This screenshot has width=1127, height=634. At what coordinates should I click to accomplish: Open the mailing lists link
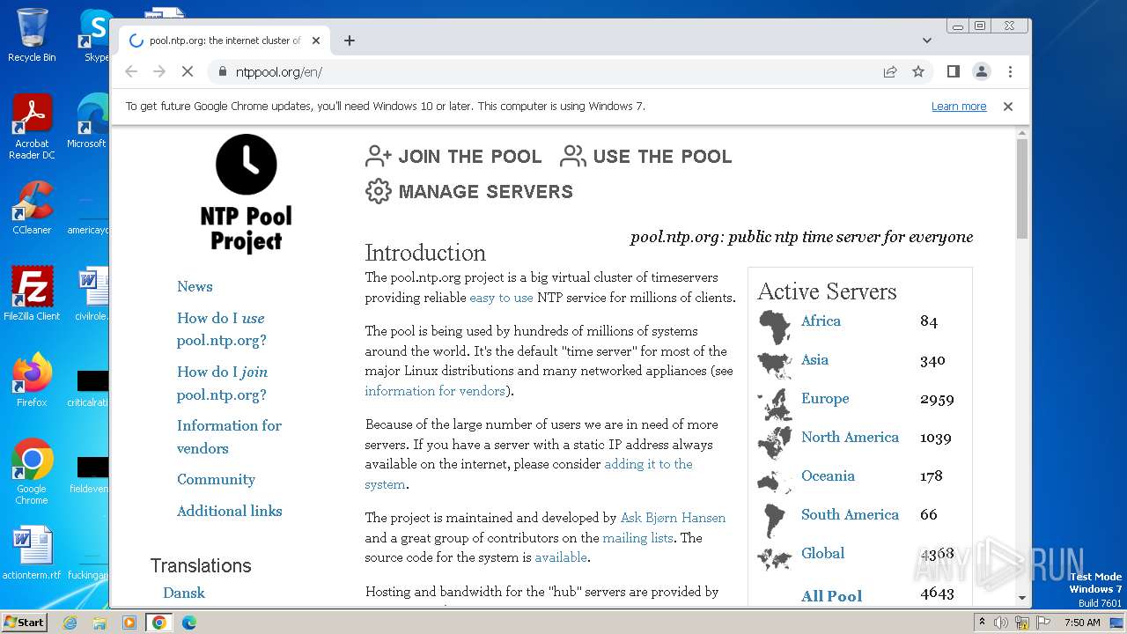(637, 538)
